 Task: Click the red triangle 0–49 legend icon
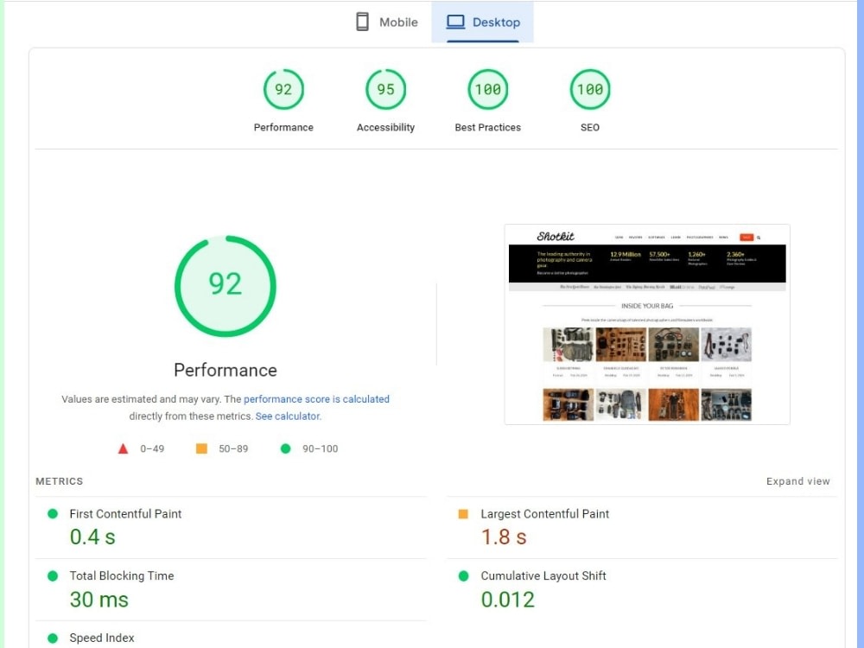pyautogui.click(x=123, y=448)
